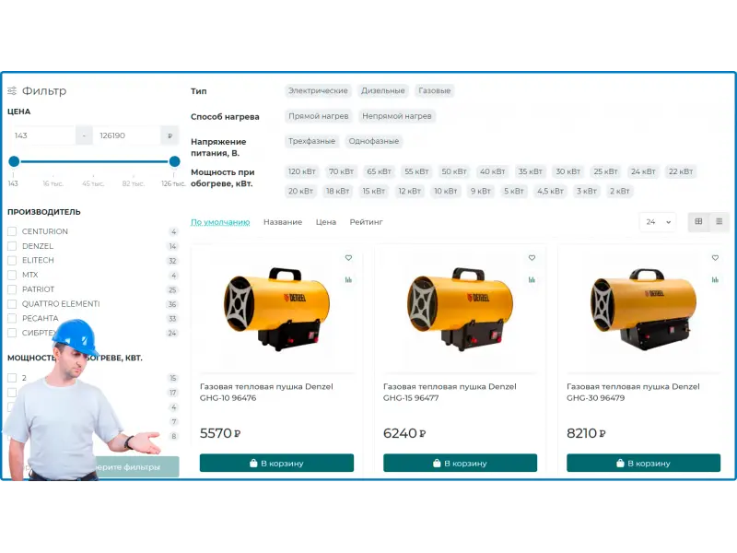Click the maximum price slider handle
Image resolution: width=737 pixels, height=553 pixels.
click(174, 161)
